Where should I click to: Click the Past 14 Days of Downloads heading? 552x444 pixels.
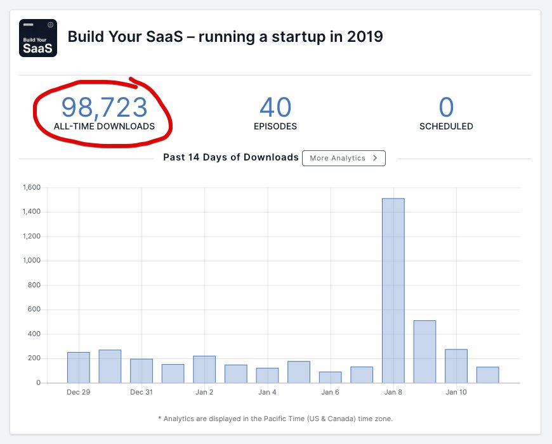pos(231,157)
